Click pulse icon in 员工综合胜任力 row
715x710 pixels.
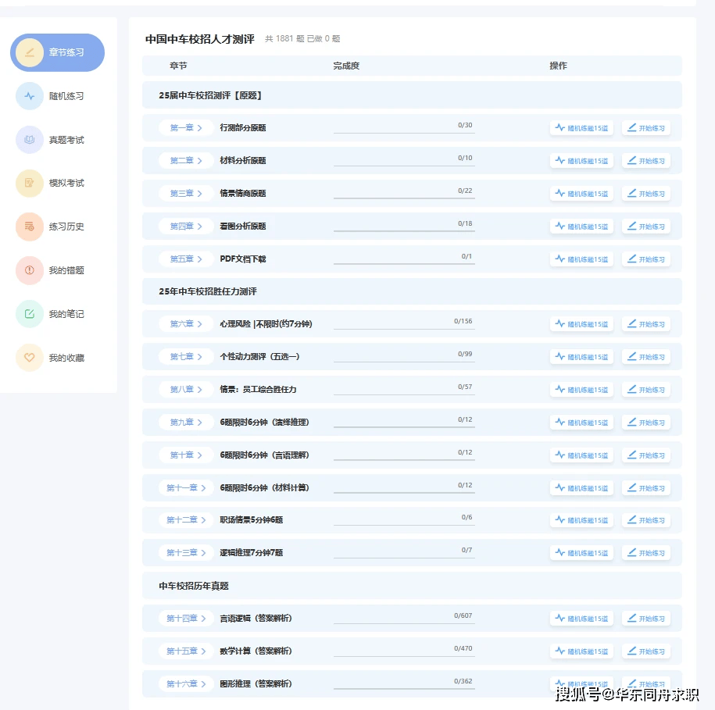560,389
